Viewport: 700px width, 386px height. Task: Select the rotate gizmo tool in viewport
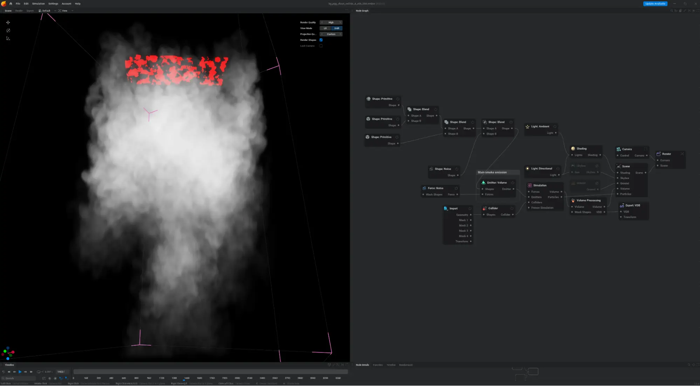(x=8, y=31)
